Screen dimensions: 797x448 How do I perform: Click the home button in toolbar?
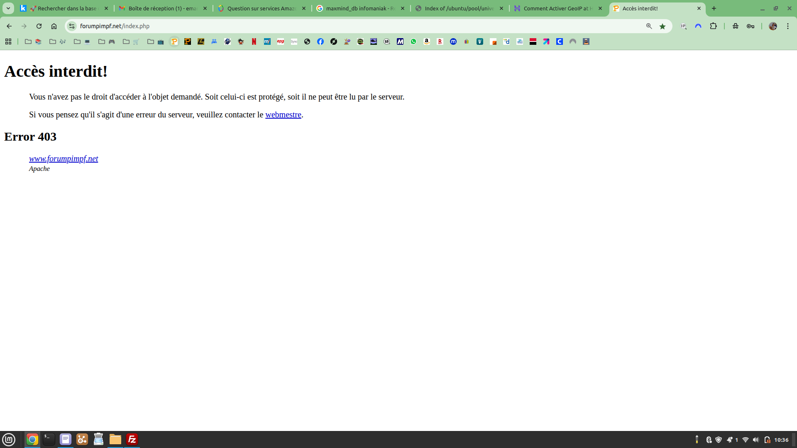point(54,26)
